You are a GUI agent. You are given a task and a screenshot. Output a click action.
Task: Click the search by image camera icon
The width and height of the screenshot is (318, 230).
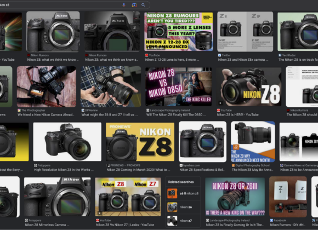point(134,5)
